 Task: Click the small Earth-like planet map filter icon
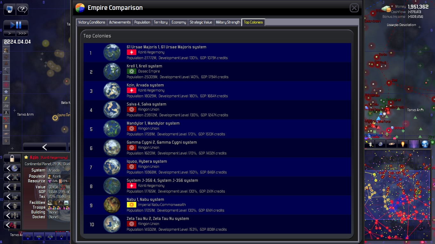(x=381, y=144)
